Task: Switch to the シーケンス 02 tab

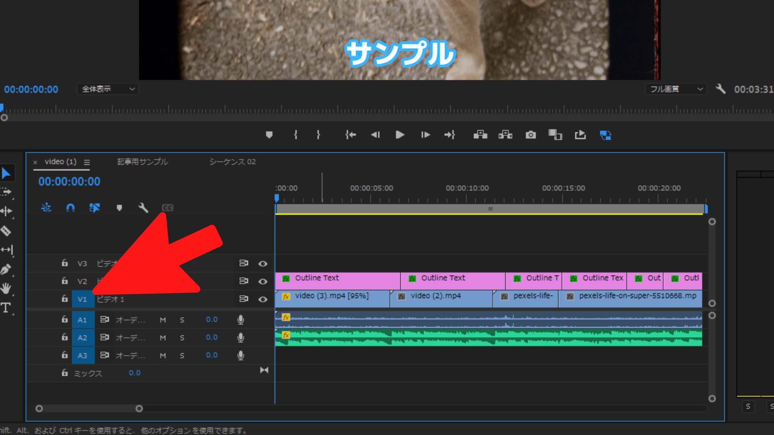Action: [232, 162]
